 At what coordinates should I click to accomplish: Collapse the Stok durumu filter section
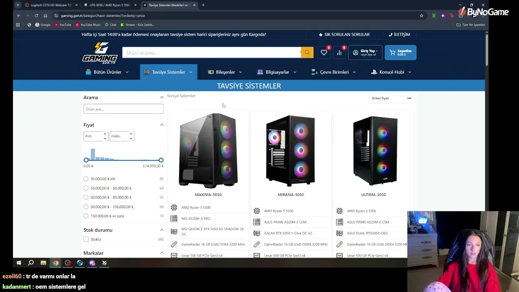tap(162, 230)
